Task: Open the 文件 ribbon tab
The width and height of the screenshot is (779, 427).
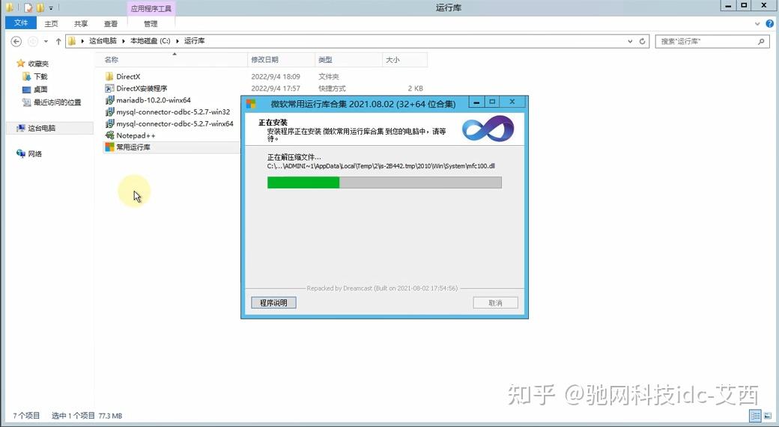Action: (21, 23)
